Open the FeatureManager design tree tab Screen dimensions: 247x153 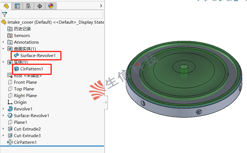pyautogui.click(x=6, y=6)
